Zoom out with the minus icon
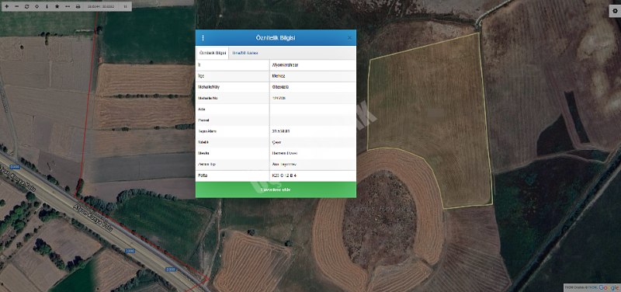 [x=16, y=7]
